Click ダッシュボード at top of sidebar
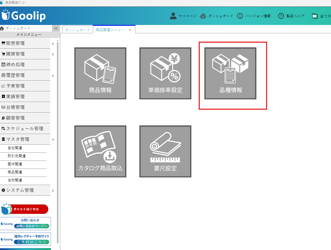The width and height of the screenshot is (331, 250). coord(18,28)
